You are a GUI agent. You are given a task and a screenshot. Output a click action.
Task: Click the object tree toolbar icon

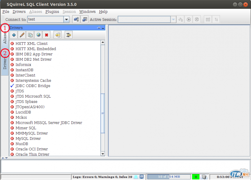click(x=216, y=19)
